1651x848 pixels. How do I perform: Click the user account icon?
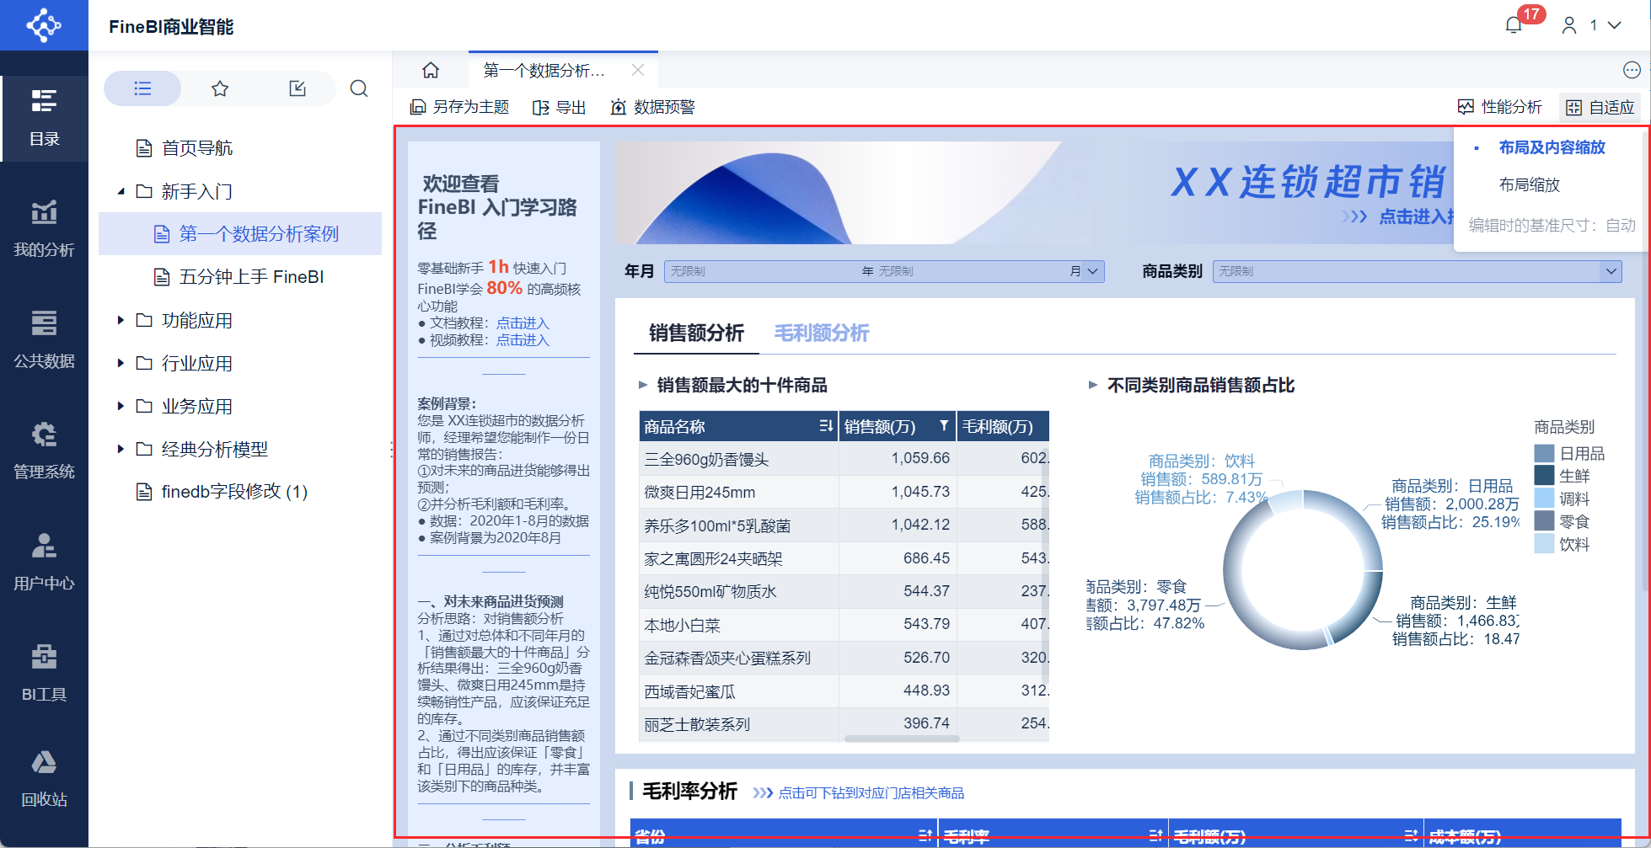click(1569, 25)
